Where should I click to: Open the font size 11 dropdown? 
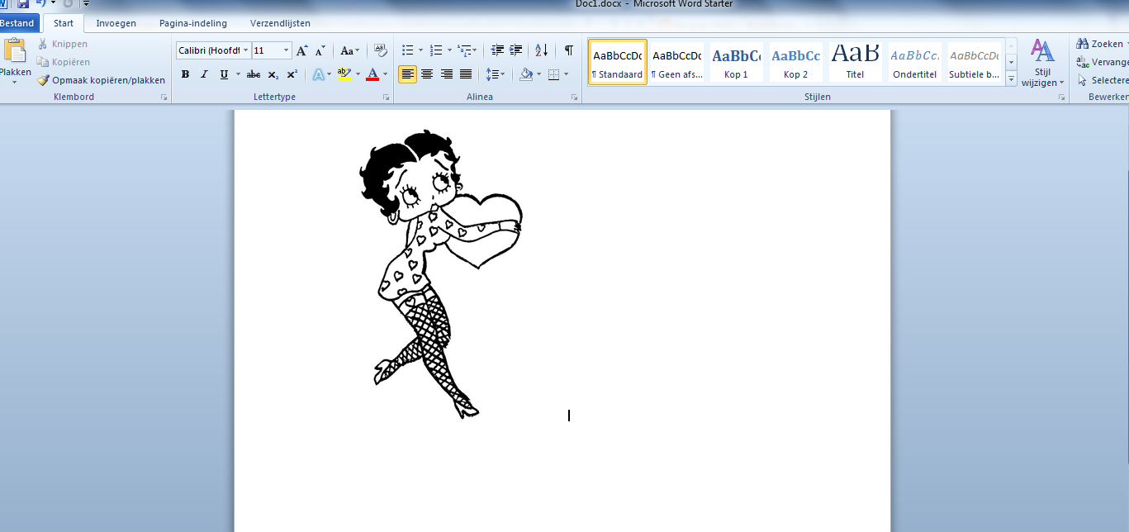click(x=287, y=50)
